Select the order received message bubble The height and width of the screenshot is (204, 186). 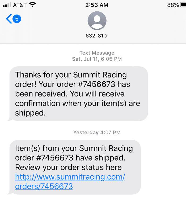click(78, 94)
